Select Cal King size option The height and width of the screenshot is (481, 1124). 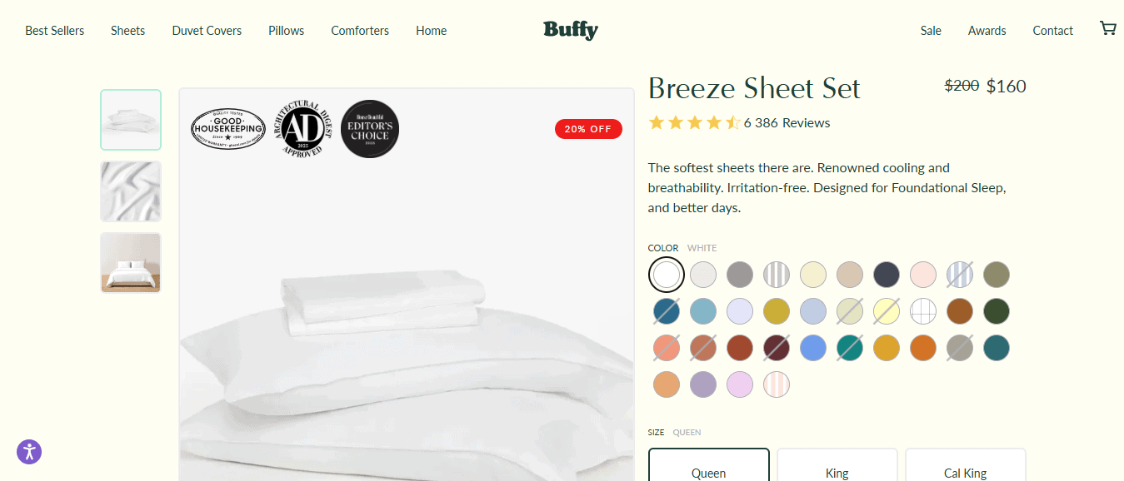(x=966, y=464)
